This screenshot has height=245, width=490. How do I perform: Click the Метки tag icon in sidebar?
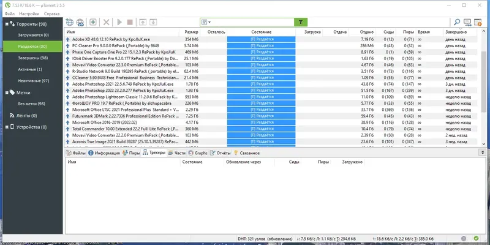tap(12, 92)
